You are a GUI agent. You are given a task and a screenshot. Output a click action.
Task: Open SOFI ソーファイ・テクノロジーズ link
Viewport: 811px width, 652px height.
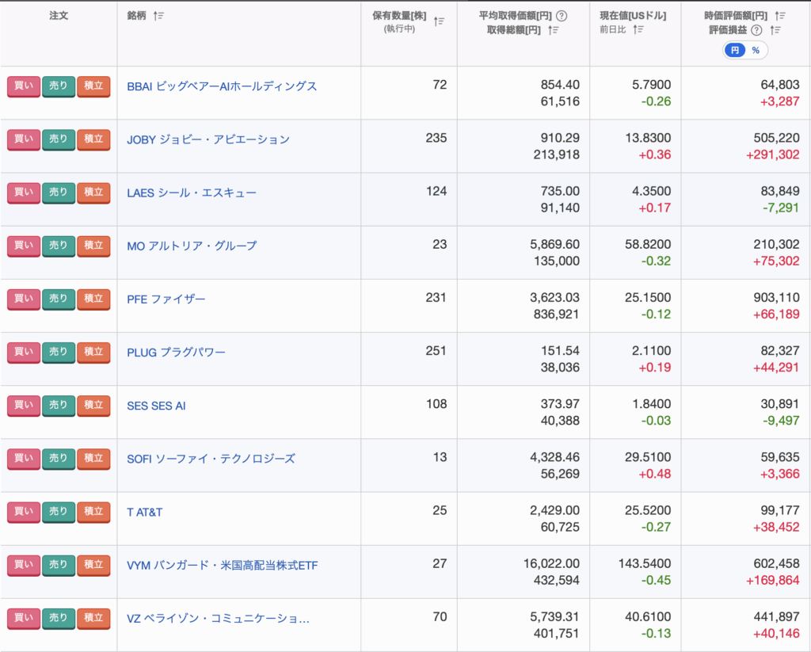[211, 459]
